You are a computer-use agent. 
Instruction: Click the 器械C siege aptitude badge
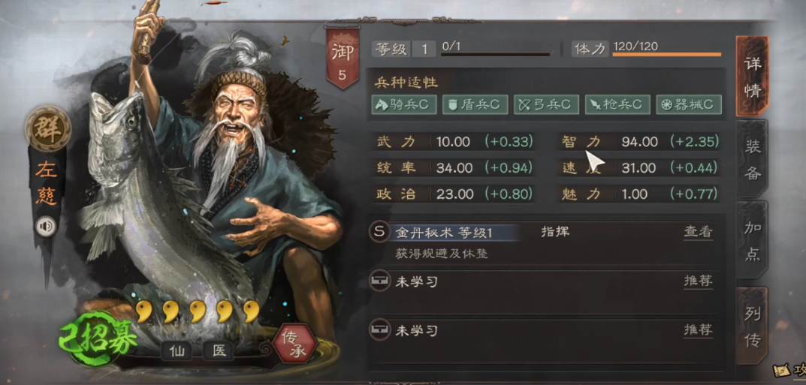coord(689,105)
